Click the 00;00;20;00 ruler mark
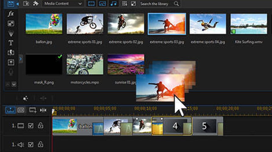Viewport: 272px width, 152px height. 227,109
